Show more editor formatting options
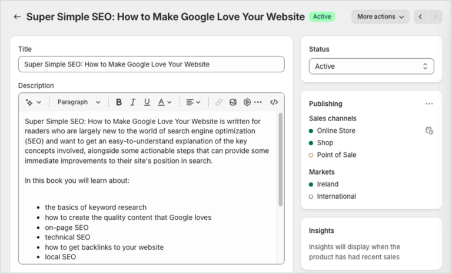 258,102
